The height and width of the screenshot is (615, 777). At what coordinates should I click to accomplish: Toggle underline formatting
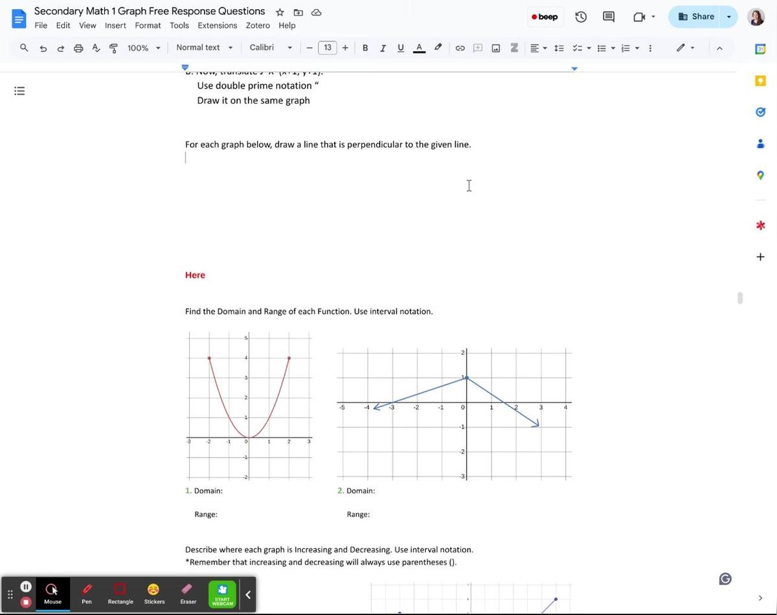[401, 47]
